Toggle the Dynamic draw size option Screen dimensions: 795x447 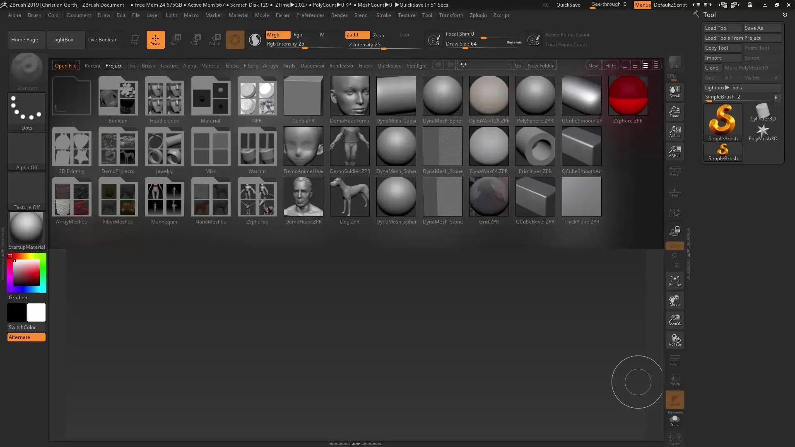(514, 42)
